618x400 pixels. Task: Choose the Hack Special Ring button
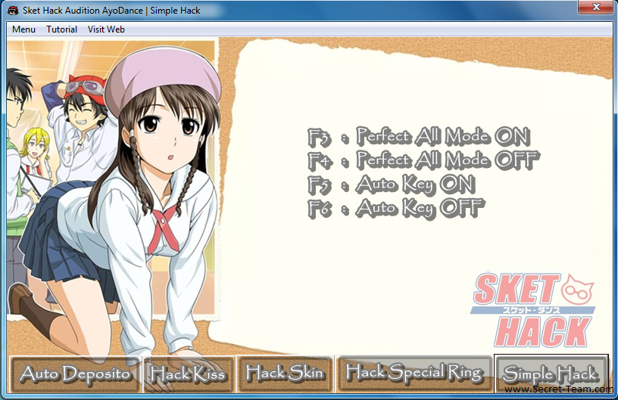tap(414, 374)
